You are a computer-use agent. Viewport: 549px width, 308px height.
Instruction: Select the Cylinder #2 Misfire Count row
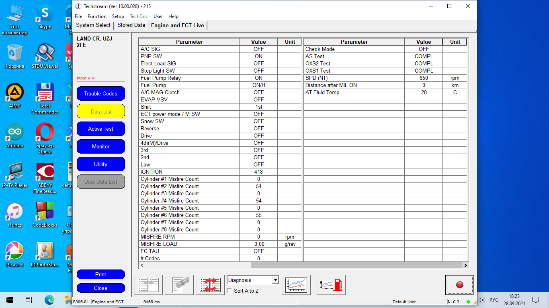[x=220, y=186]
